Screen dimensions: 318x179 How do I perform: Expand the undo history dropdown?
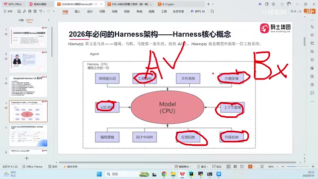(x=44, y=11)
